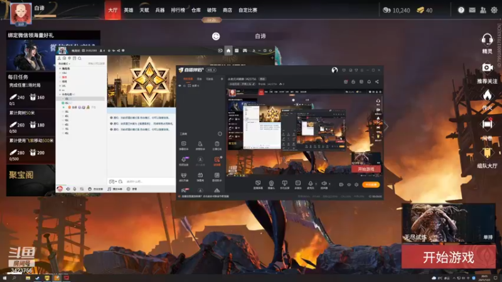Toggle lock icon on the stream source row
This screenshot has width=502, height=282.
tap(184, 86)
